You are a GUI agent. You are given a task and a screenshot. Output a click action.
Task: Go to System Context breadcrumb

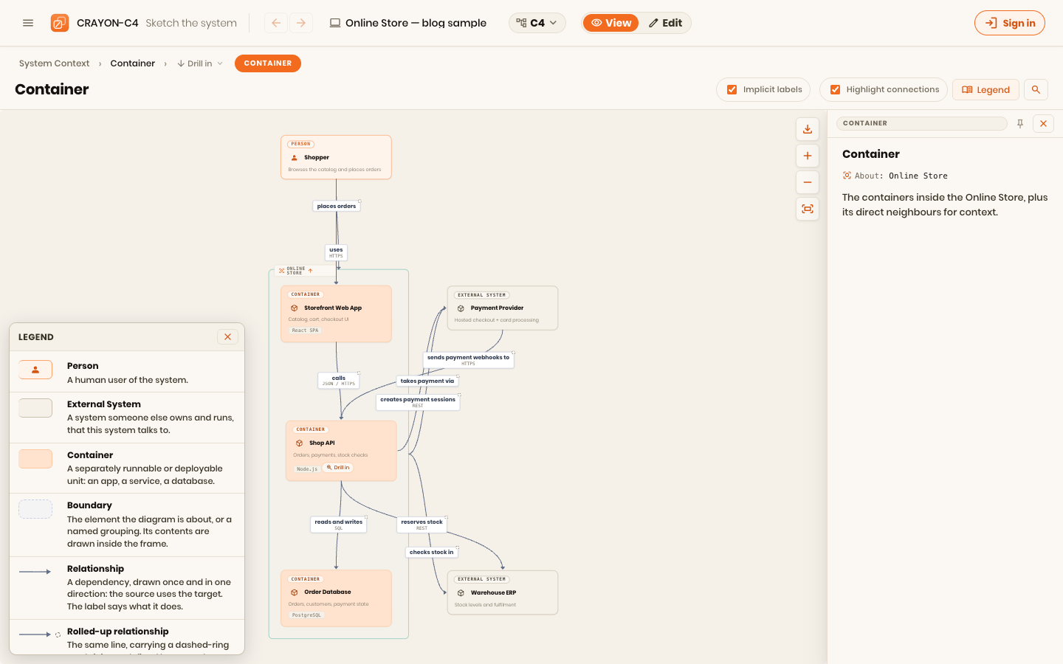coord(55,63)
